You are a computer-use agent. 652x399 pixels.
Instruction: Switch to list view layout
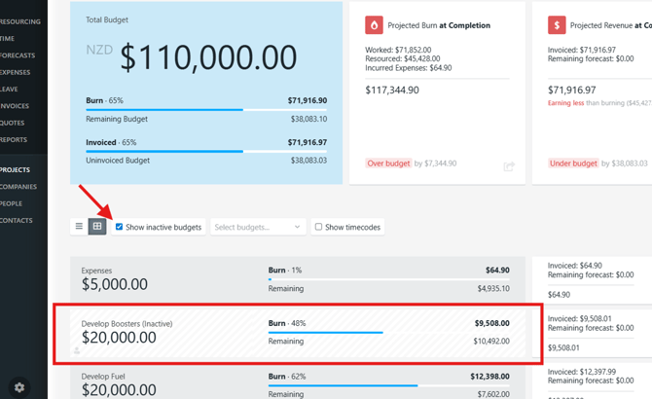tap(80, 227)
